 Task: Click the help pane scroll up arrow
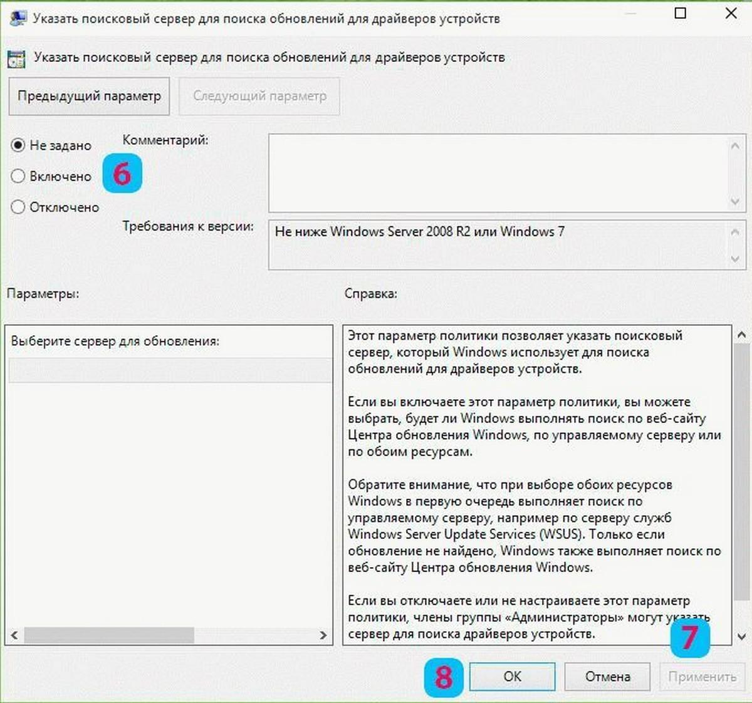click(x=742, y=335)
